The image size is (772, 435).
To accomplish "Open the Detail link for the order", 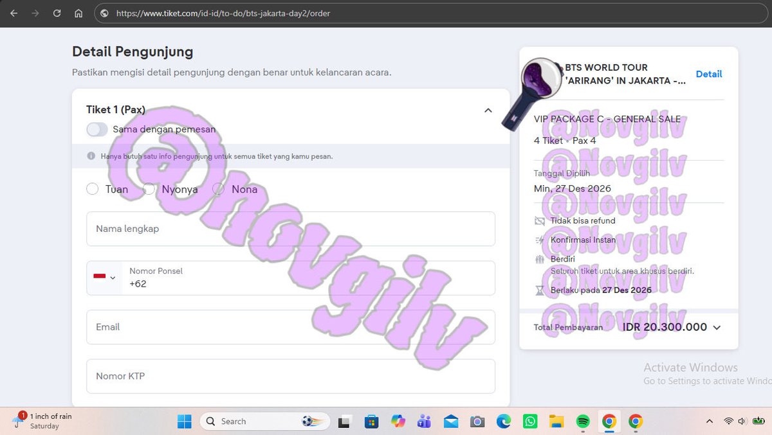I will tap(709, 74).
